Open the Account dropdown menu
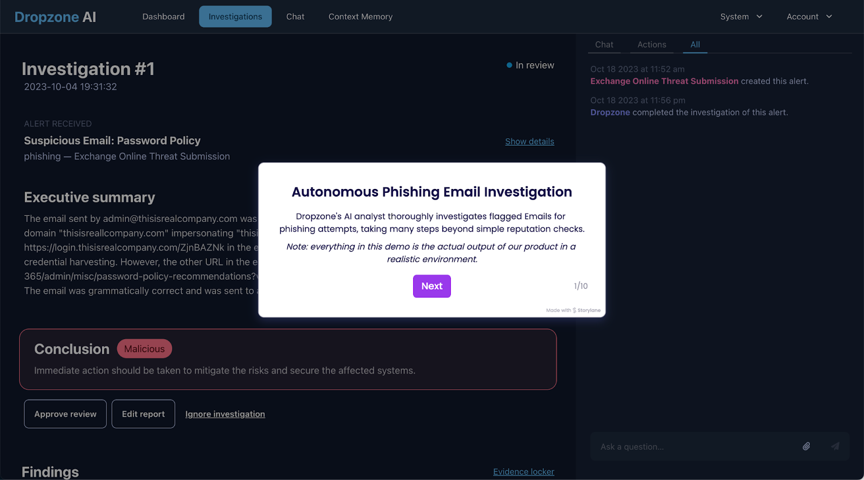Image resolution: width=864 pixels, height=480 pixels. pyautogui.click(x=809, y=17)
